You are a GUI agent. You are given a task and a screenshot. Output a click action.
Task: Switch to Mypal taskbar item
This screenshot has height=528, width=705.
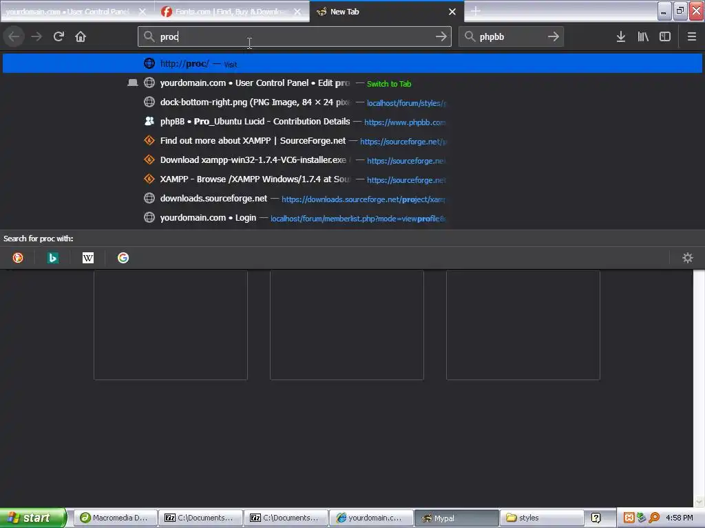tap(457, 518)
